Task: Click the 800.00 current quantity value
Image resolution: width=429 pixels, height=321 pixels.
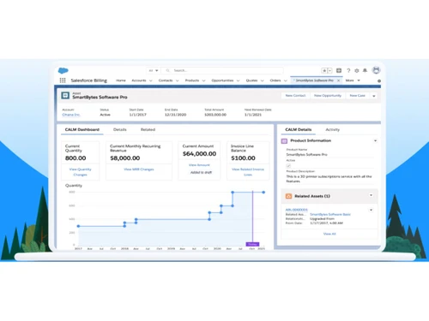Action: pyautogui.click(x=76, y=158)
